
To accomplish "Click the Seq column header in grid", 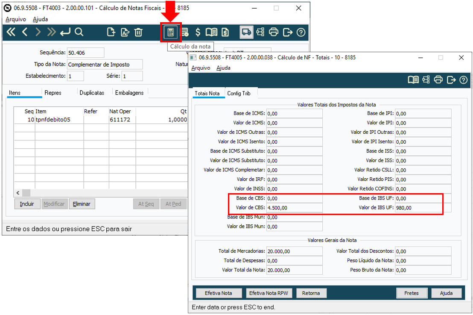I will pyautogui.click(x=25, y=111).
